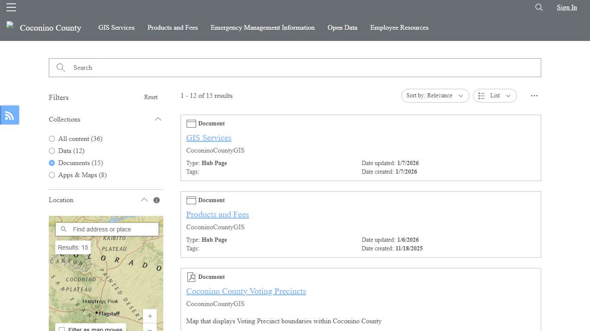Click the Document icon beside GIS Services
590x331 pixels.
tap(191, 123)
